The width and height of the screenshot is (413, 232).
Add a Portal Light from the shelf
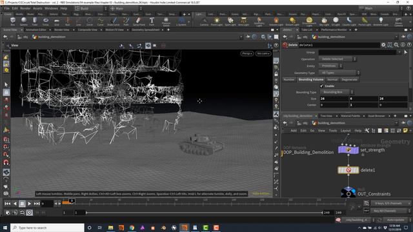tap(365, 21)
